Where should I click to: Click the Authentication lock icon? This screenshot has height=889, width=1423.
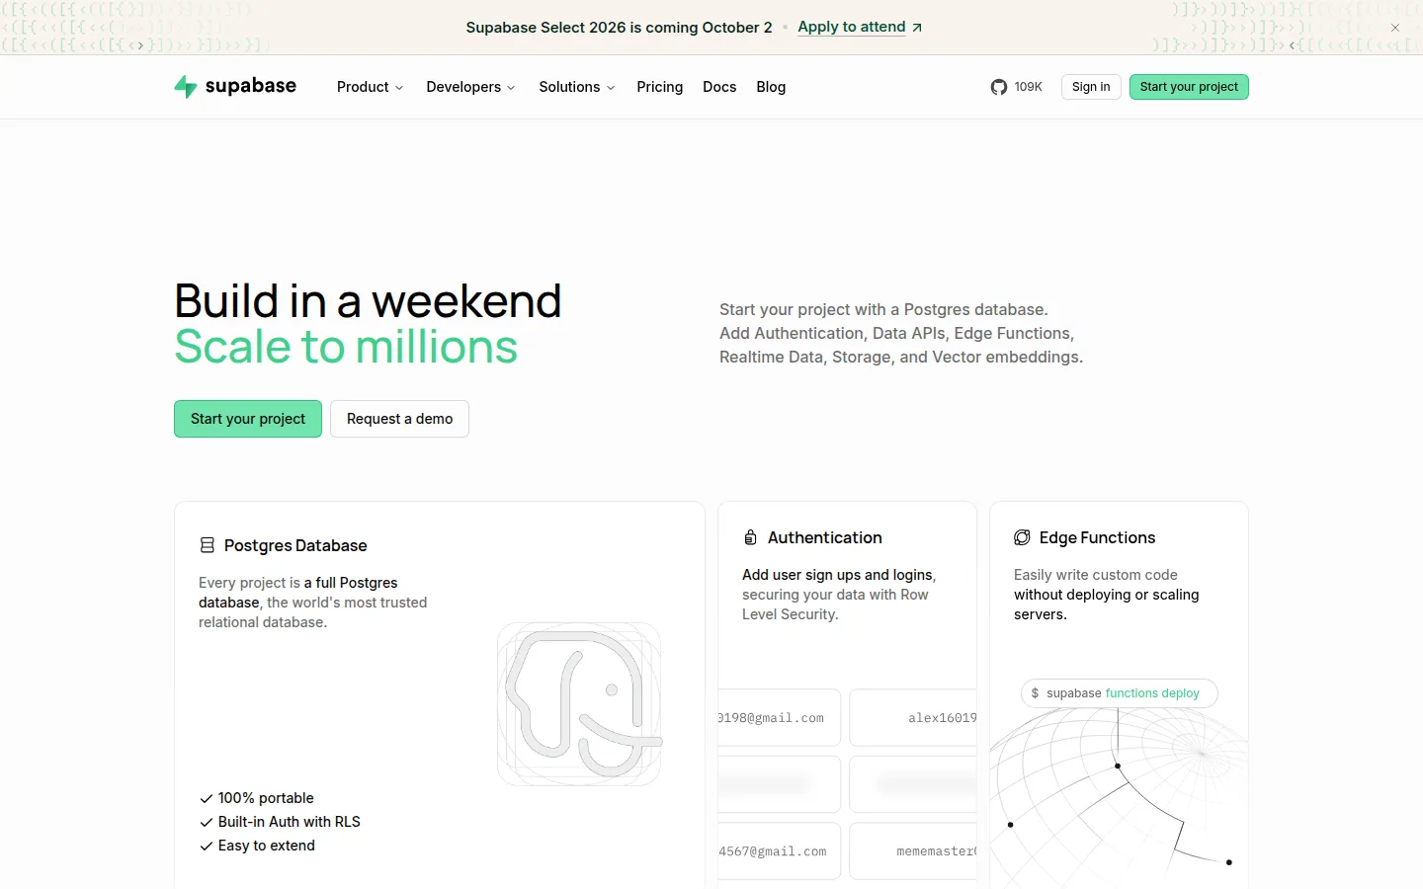pos(751,537)
